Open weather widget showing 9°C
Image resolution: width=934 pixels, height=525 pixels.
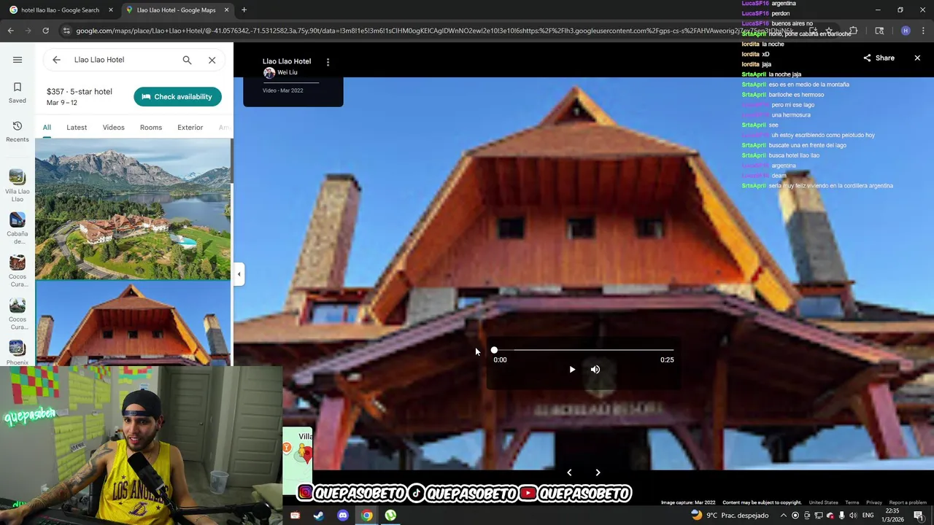(x=730, y=516)
